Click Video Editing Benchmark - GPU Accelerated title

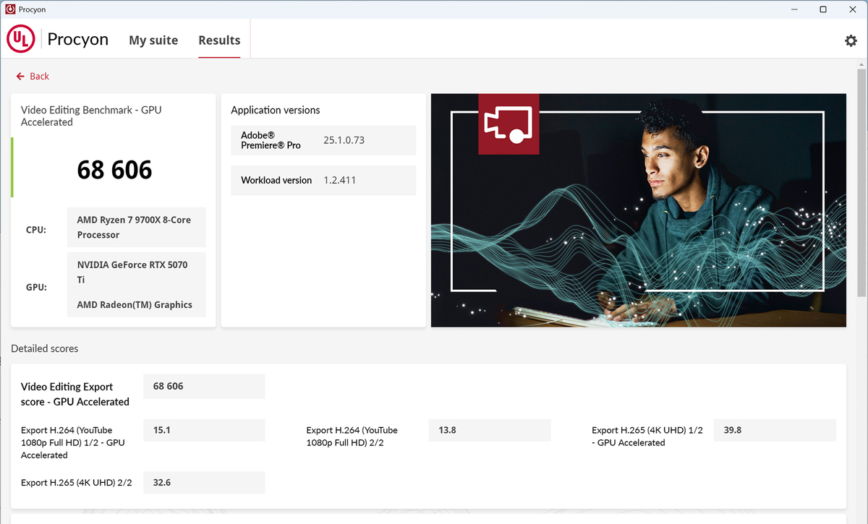click(x=91, y=116)
